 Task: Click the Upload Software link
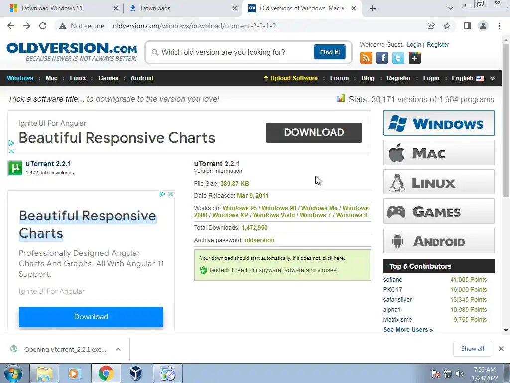point(290,78)
